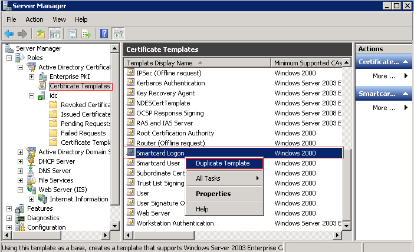Select the Key Recovery Agent template
This screenshot has width=414, height=252.
(x=165, y=93)
